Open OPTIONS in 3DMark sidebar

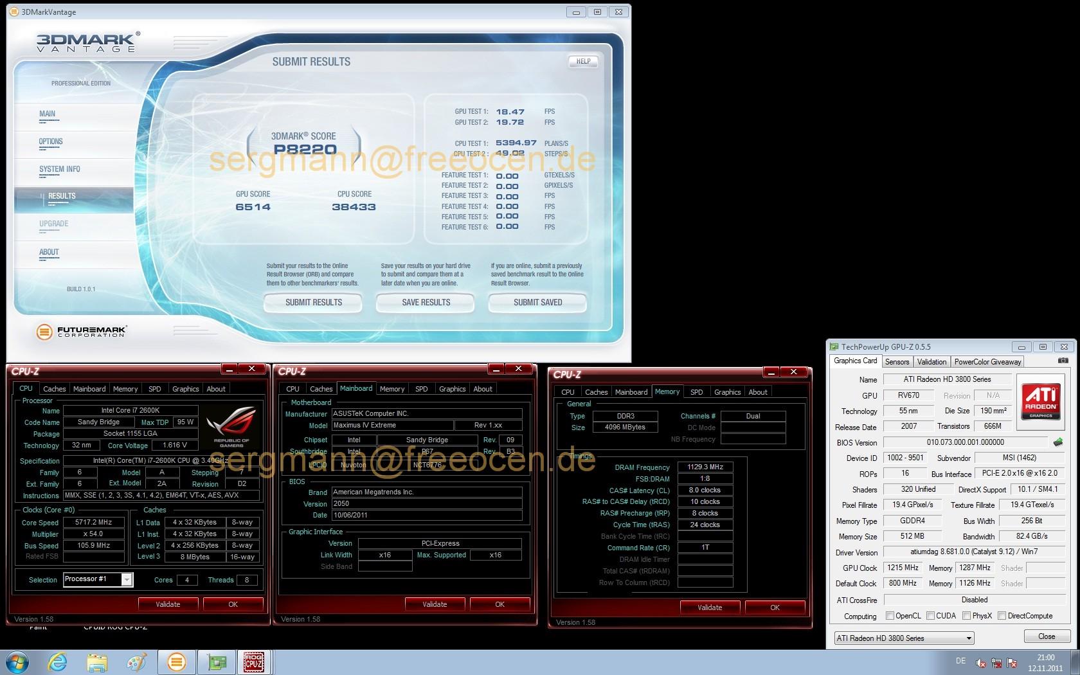[51, 141]
